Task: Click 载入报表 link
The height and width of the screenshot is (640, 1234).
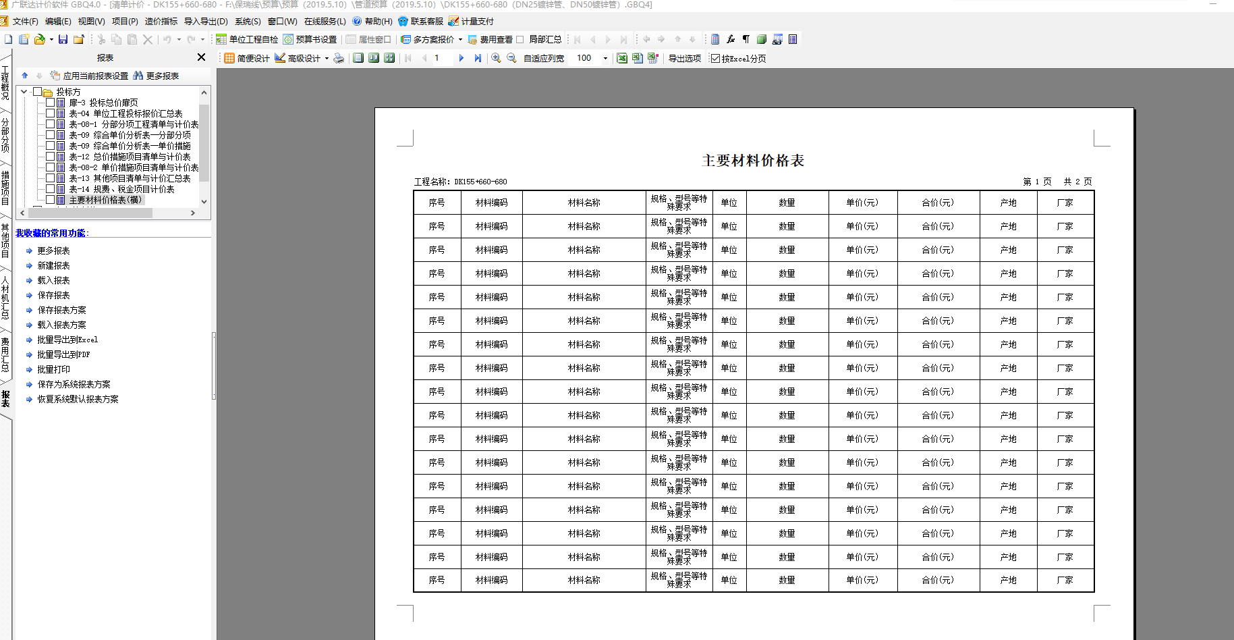Action: [x=53, y=280]
